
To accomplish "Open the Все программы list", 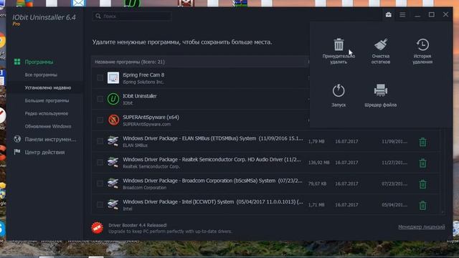I will (x=41, y=75).
